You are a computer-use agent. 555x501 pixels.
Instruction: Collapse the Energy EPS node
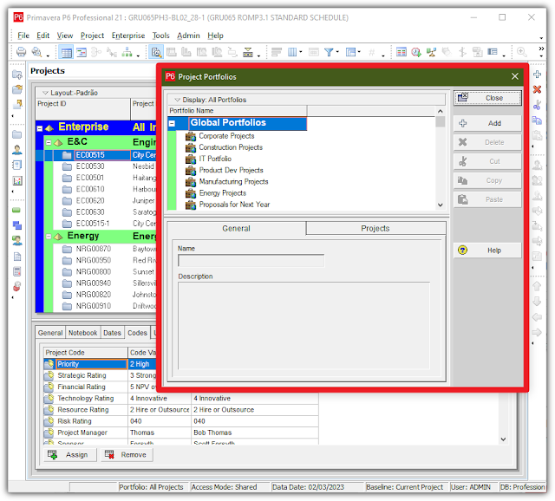tap(49, 237)
